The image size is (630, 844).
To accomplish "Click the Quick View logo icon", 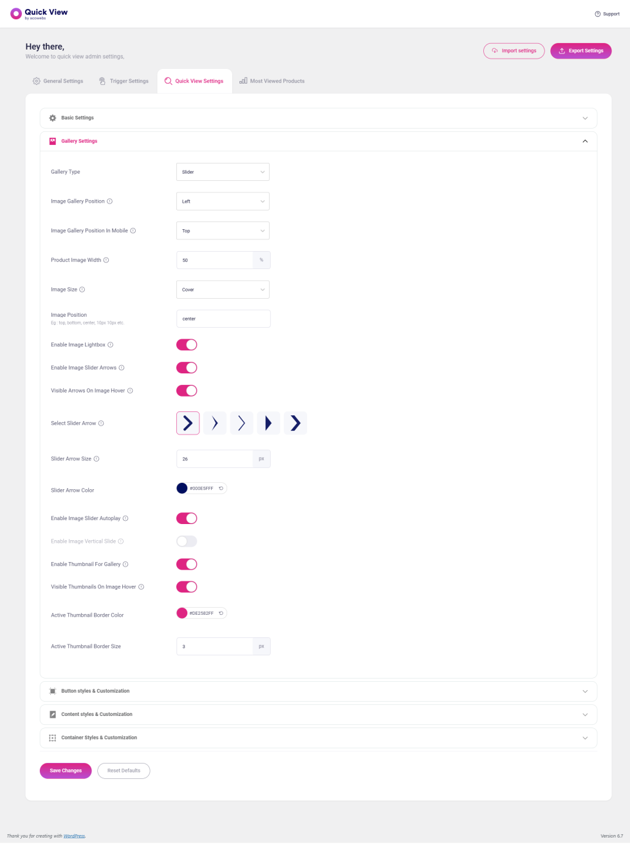I will click(16, 14).
